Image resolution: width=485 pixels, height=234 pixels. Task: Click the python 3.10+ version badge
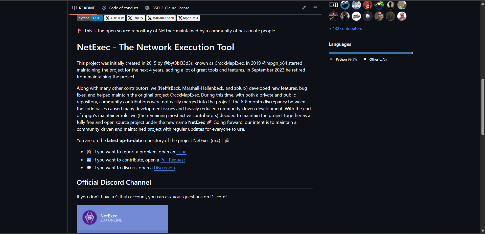[89, 18]
